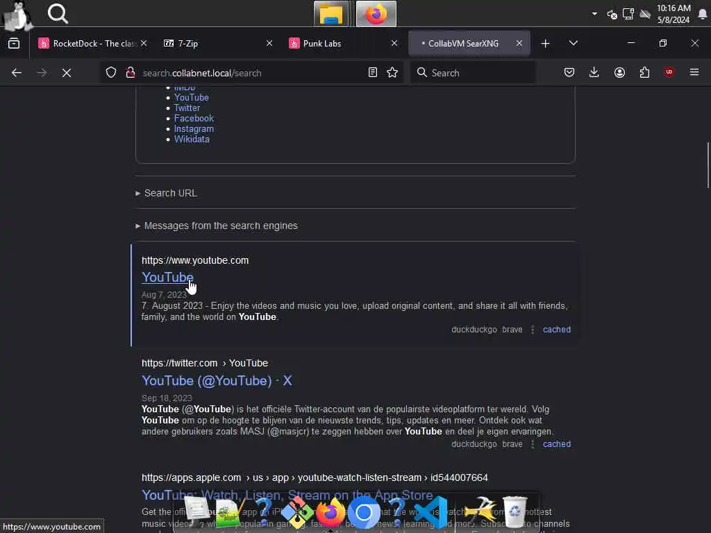
Task: Expand the Search URL section
Action: coord(166,193)
